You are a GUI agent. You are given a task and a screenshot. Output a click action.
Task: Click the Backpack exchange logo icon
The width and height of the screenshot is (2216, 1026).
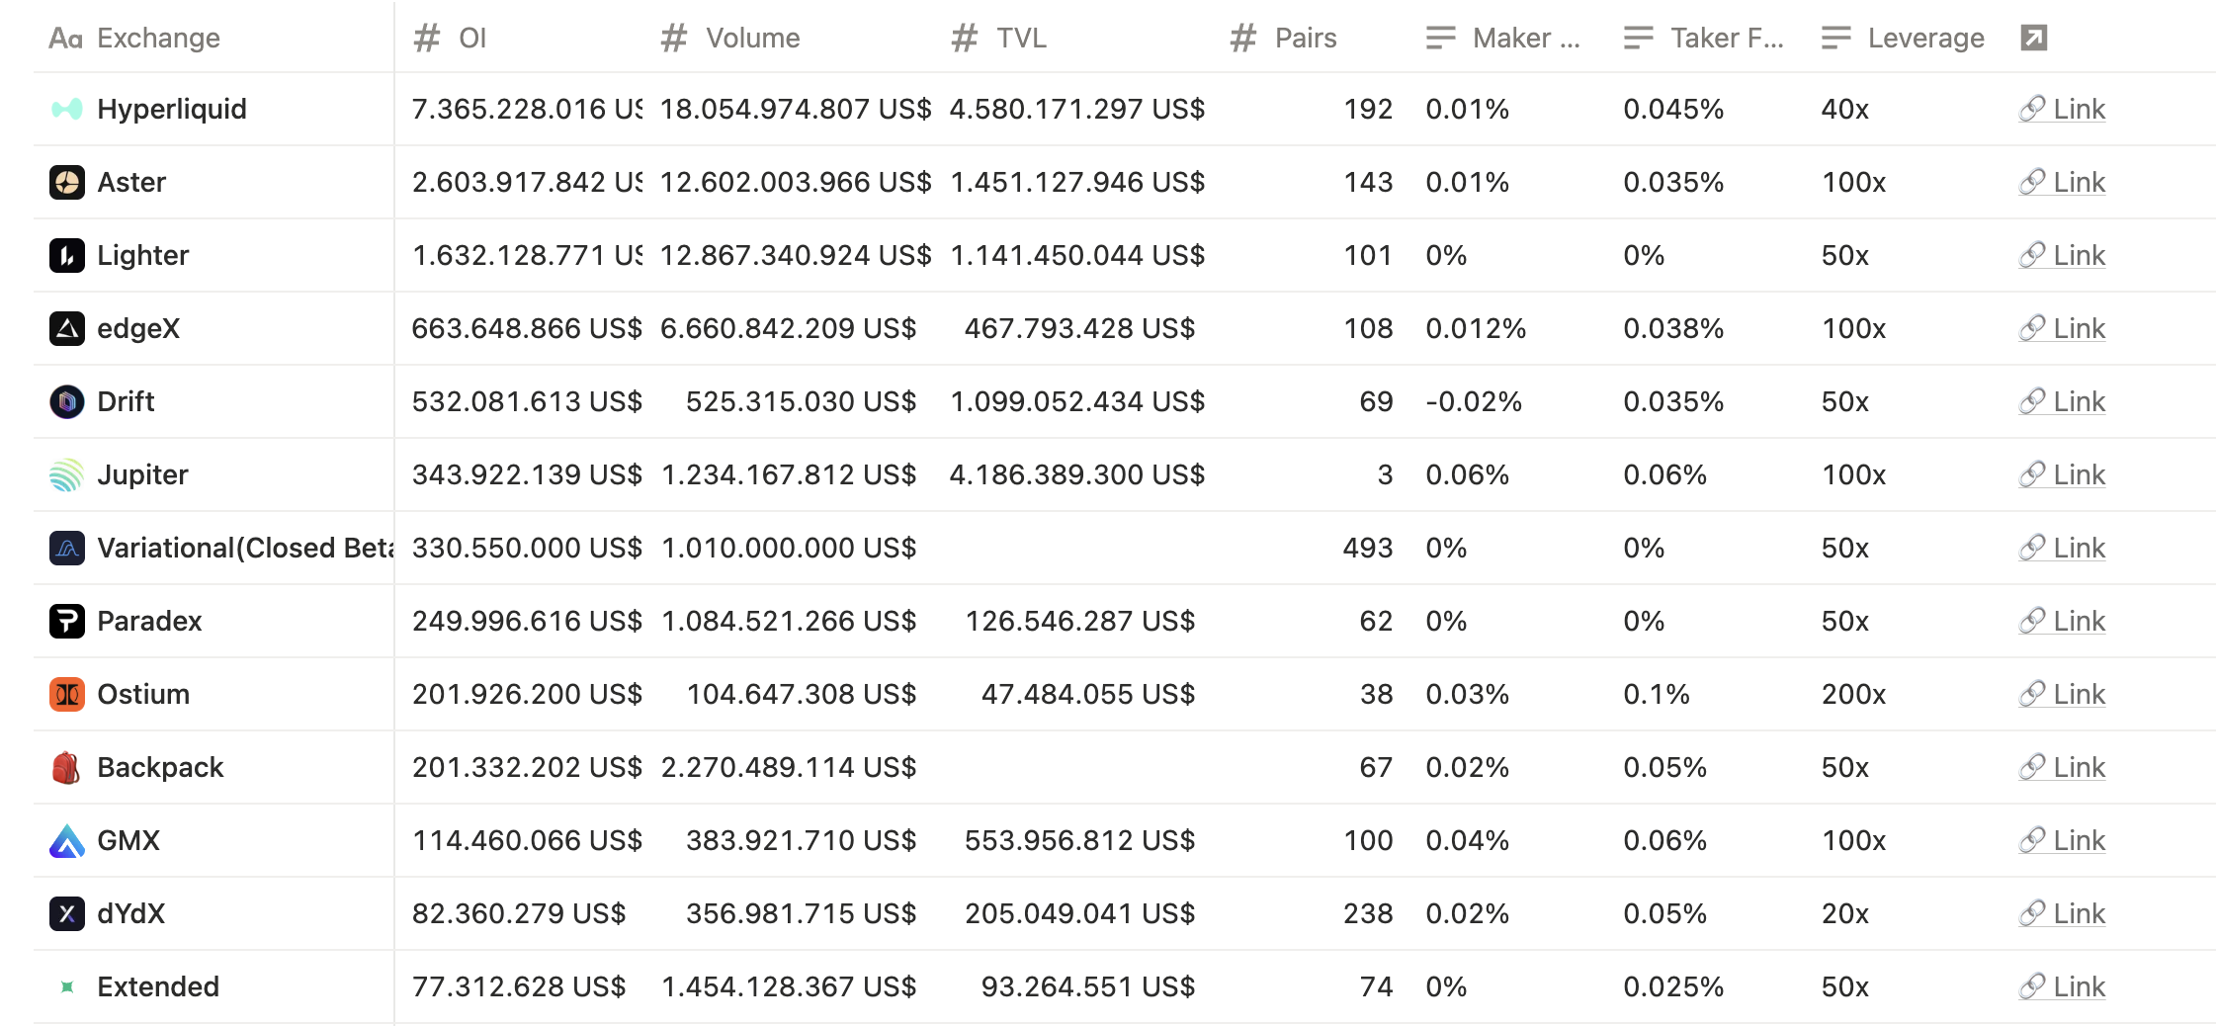[66, 767]
